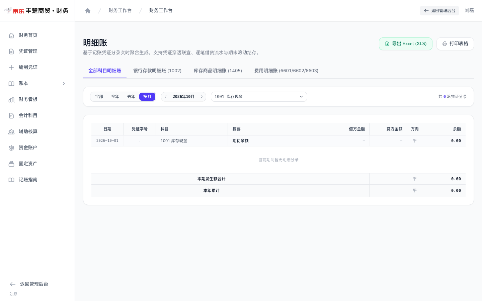Image resolution: width=482 pixels, height=301 pixels.
Task: Click the home icon in breadcrumb
Action: tap(88, 11)
